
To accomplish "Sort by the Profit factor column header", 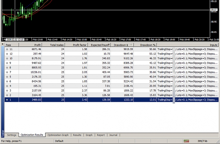I will (76, 45).
